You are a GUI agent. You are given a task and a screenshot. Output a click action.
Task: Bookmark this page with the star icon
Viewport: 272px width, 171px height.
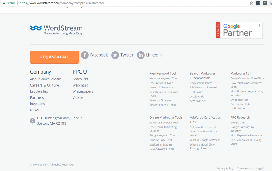click(251, 3)
